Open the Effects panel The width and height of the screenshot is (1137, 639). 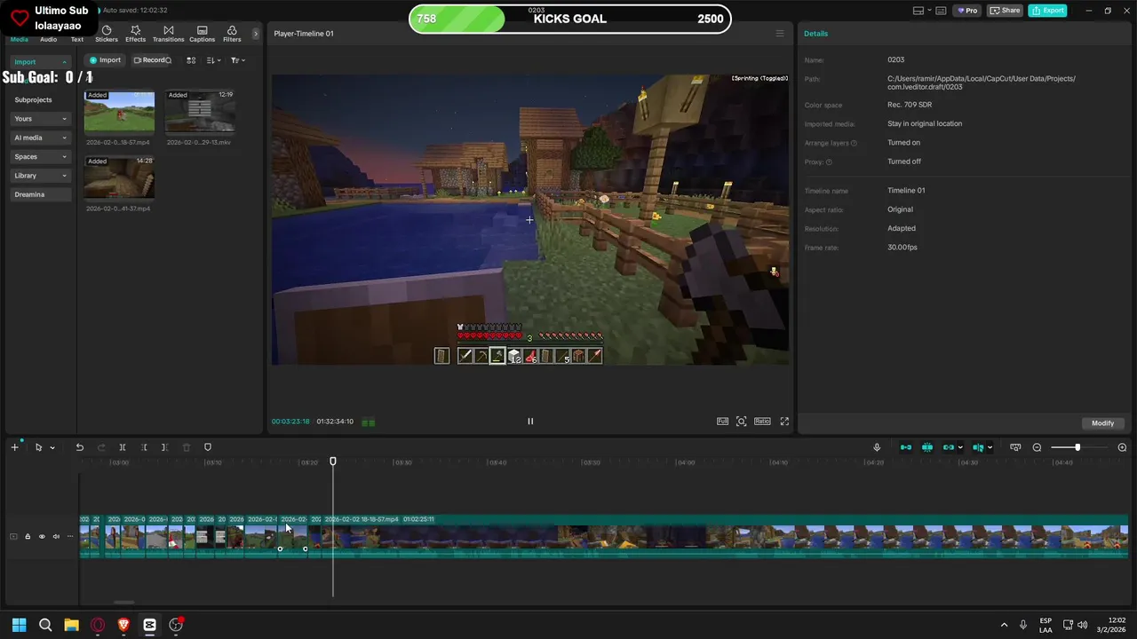pos(136,34)
